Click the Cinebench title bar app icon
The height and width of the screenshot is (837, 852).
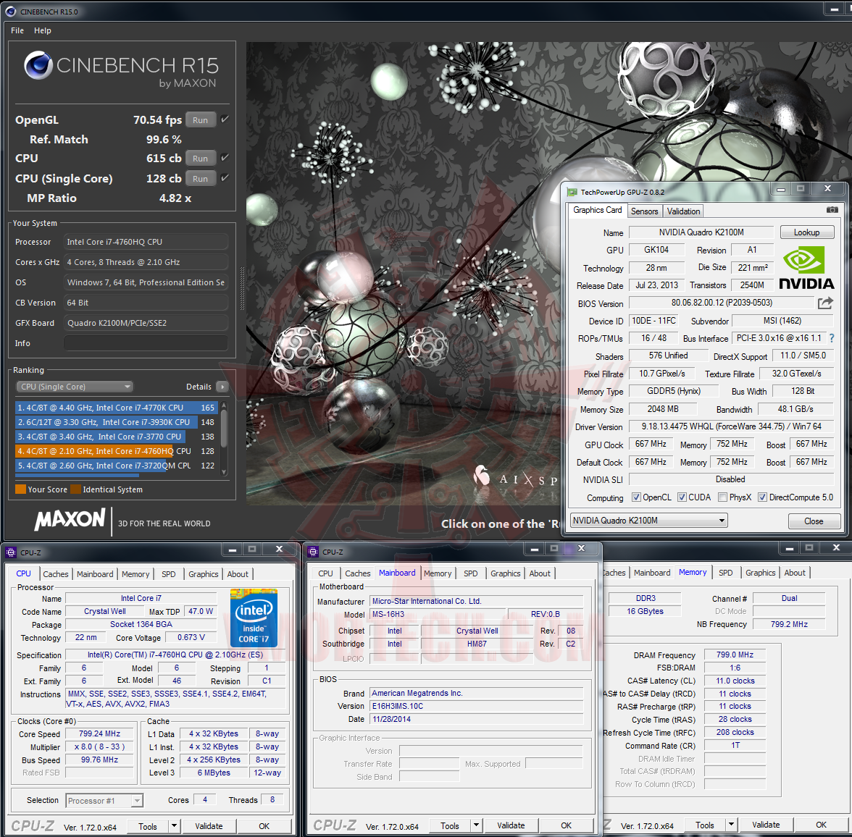point(10,12)
